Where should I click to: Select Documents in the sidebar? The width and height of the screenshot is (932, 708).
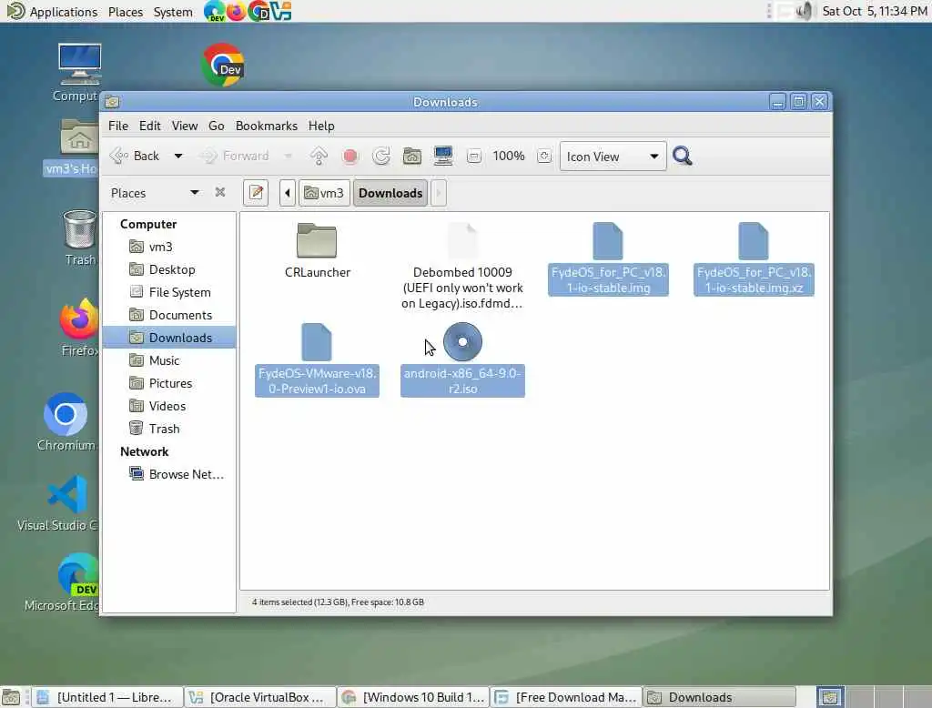(x=169, y=315)
